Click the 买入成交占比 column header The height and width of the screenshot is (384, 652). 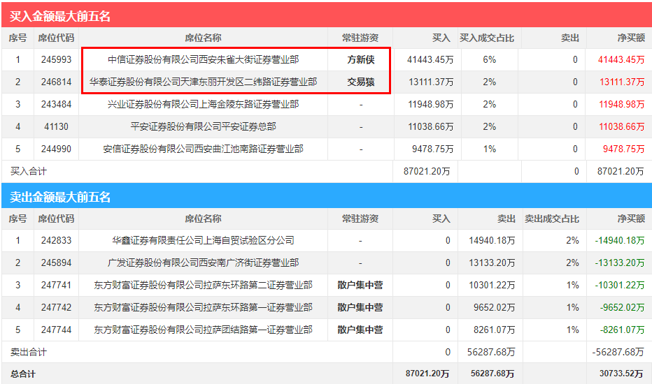[x=487, y=38]
